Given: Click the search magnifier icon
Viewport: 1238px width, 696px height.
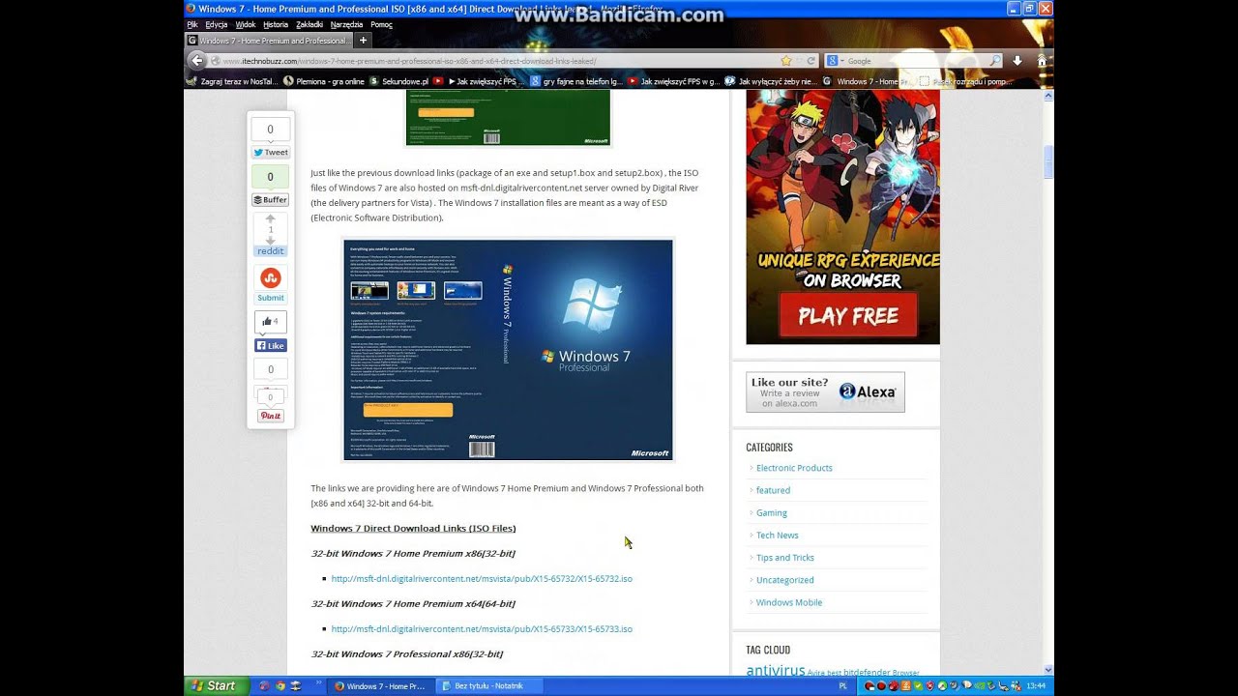Looking at the screenshot, I should pos(995,60).
